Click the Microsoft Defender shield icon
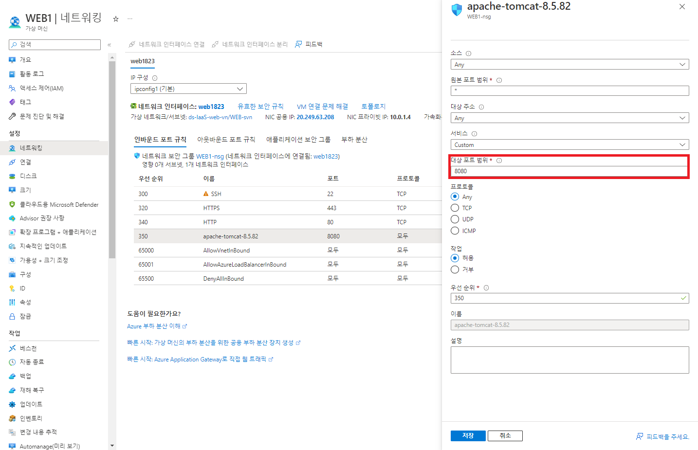Viewport: 698px width, 450px height. (12, 204)
